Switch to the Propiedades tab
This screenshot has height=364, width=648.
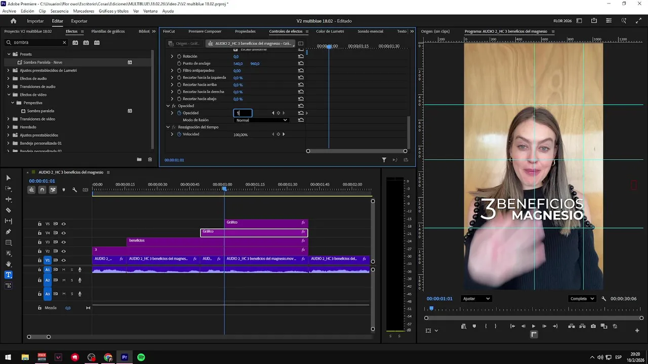click(245, 31)
